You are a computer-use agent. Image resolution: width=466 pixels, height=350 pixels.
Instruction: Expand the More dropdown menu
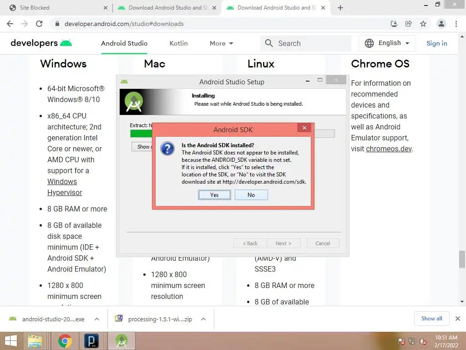pyautogui.click(x=222, y=43)
